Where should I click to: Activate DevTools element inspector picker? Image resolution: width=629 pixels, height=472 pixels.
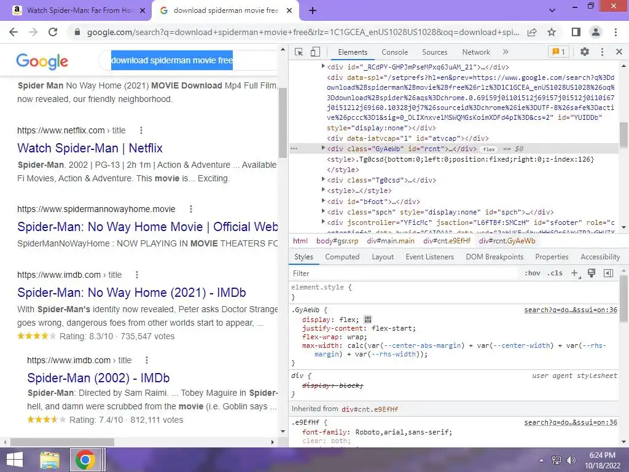tap(299, 52)
